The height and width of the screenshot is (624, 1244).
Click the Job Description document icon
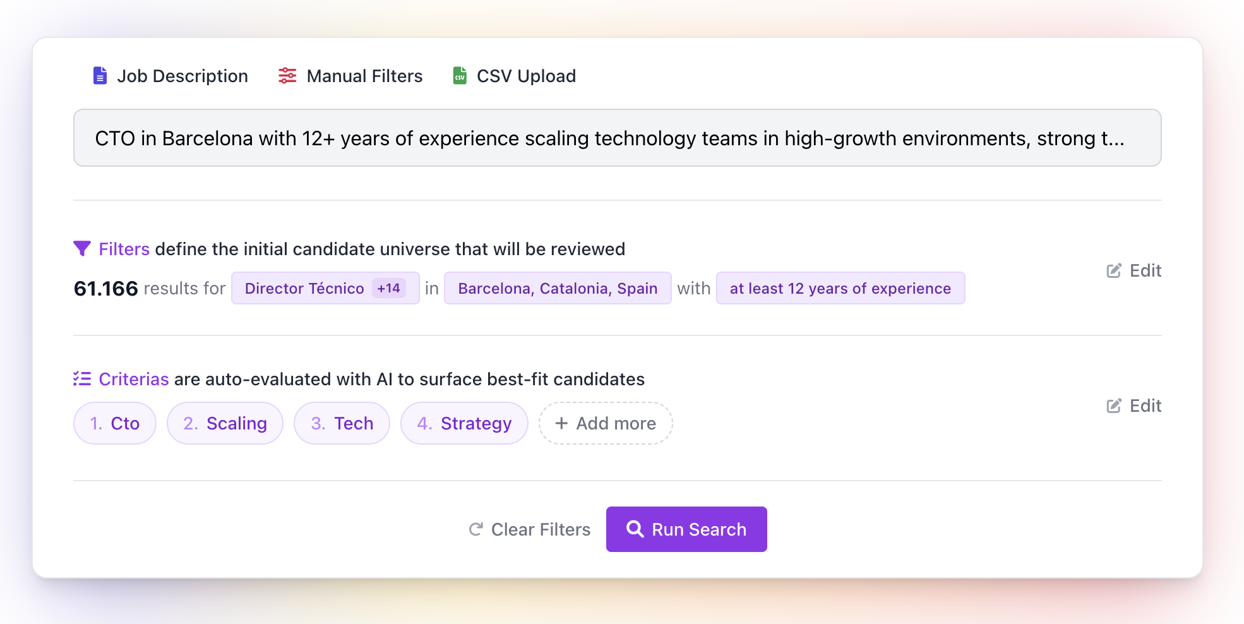tap(100, 76)
